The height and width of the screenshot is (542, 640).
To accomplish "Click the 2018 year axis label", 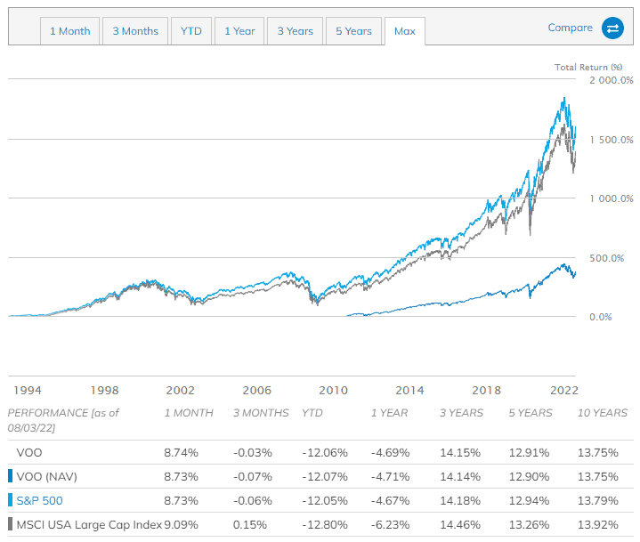I will 486,390.
